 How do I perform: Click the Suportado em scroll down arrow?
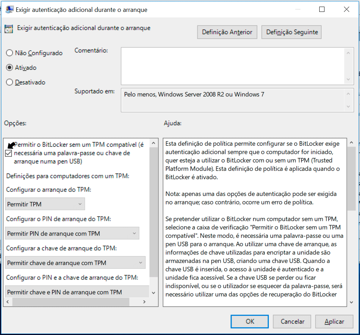click(x=348, y=106)
